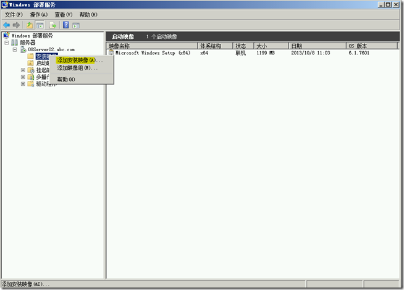Select the Microsoft Windows Setup (x64) row name
This screenshot has height=290, width=404.
pyautogui.click(x=153, y=52)
